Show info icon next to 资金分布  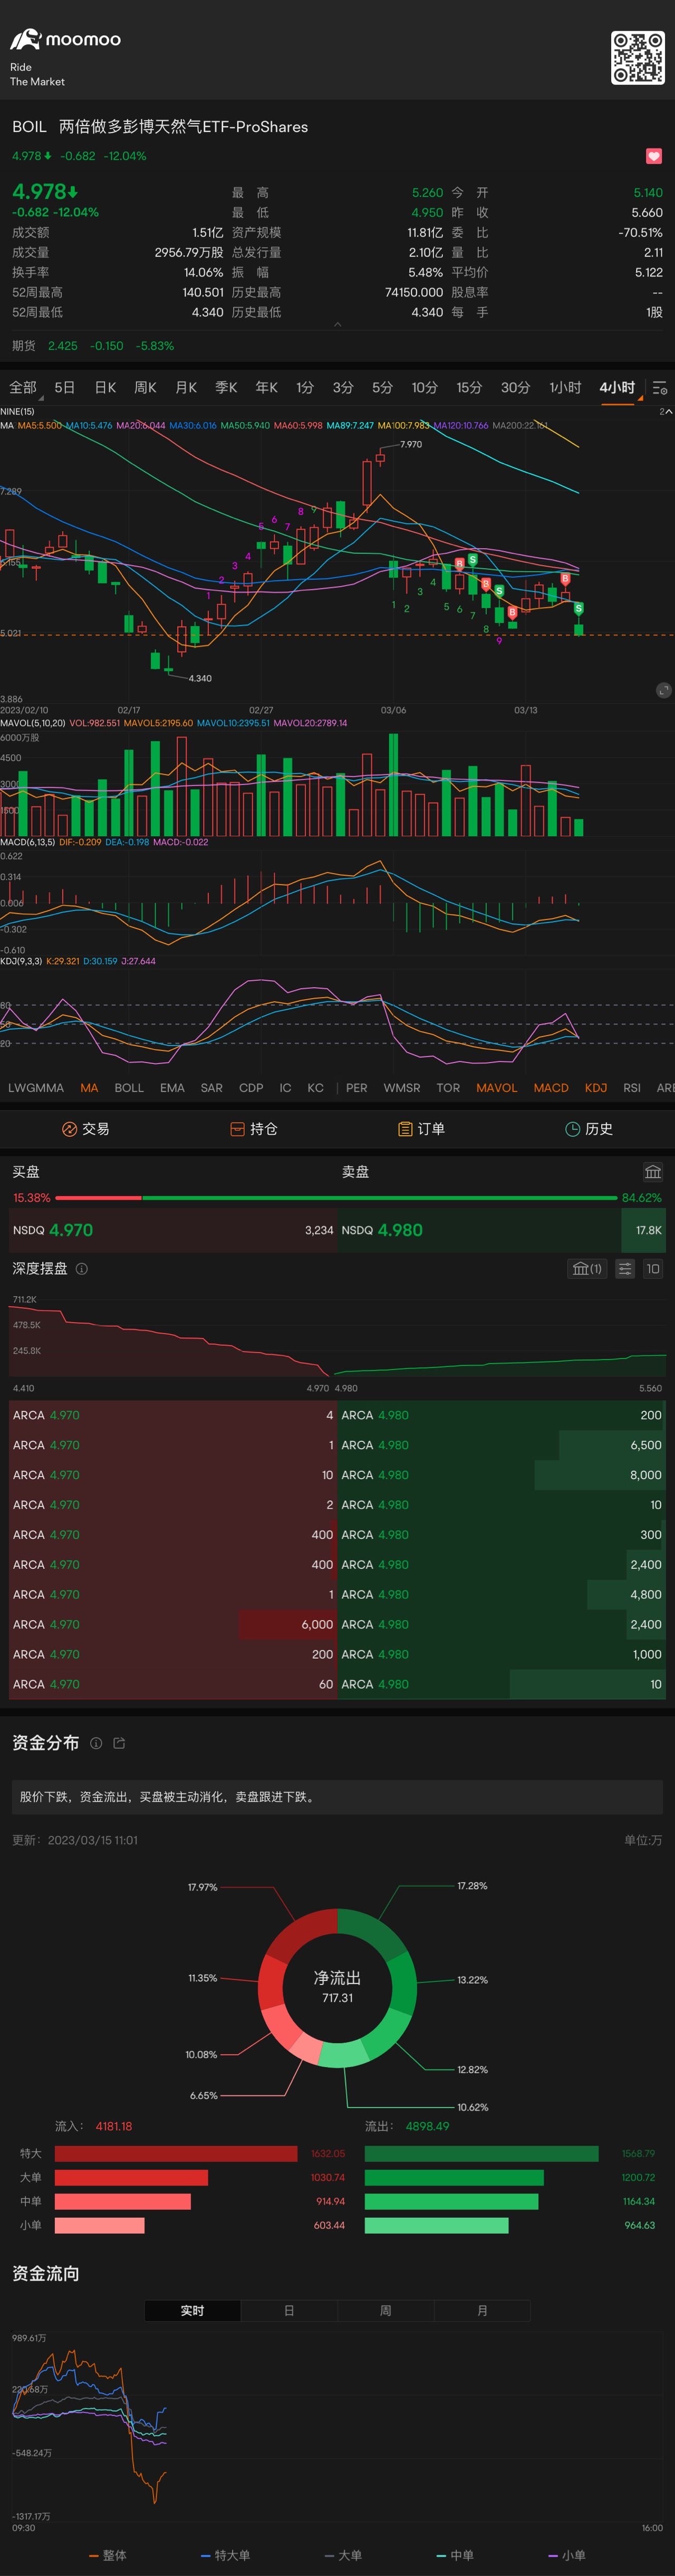point(96,1743)
